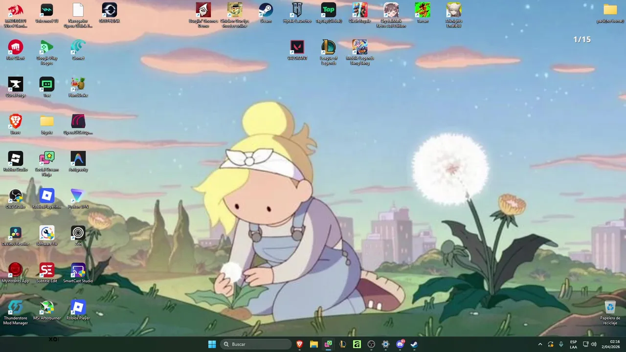The width and height of the screenshot is (626, 352).
Task: Select the RobloxPlayerInstaller icon
Action: pyautogui.click(x=47, y=199)
